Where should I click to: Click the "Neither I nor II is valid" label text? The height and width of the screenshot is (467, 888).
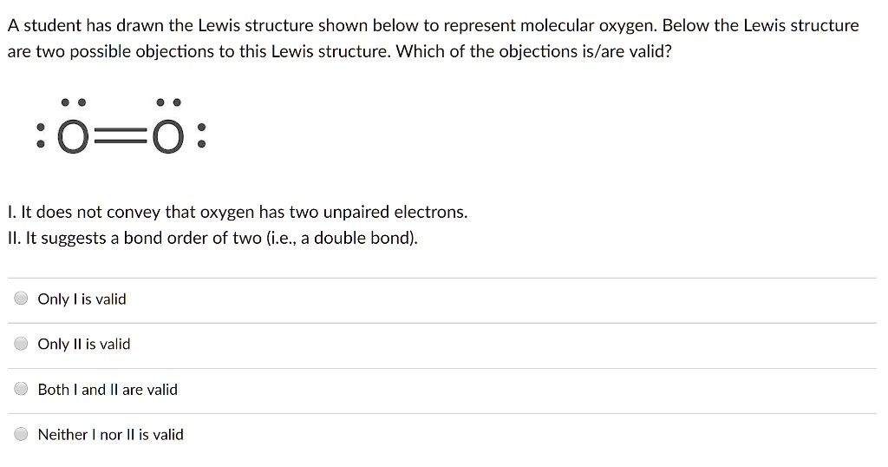[x=111, y=435]
